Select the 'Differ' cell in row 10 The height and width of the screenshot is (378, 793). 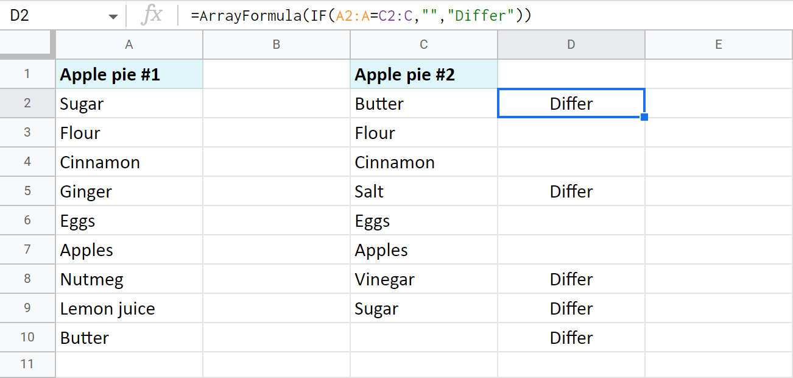571,338
